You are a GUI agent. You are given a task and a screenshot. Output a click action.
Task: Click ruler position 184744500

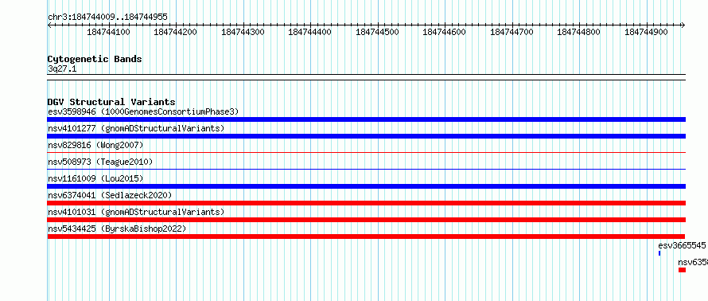(378, 32)
